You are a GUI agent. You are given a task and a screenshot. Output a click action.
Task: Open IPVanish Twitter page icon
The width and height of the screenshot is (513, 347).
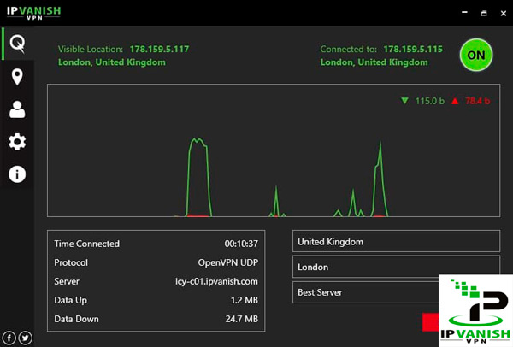[x=26, y=338]
